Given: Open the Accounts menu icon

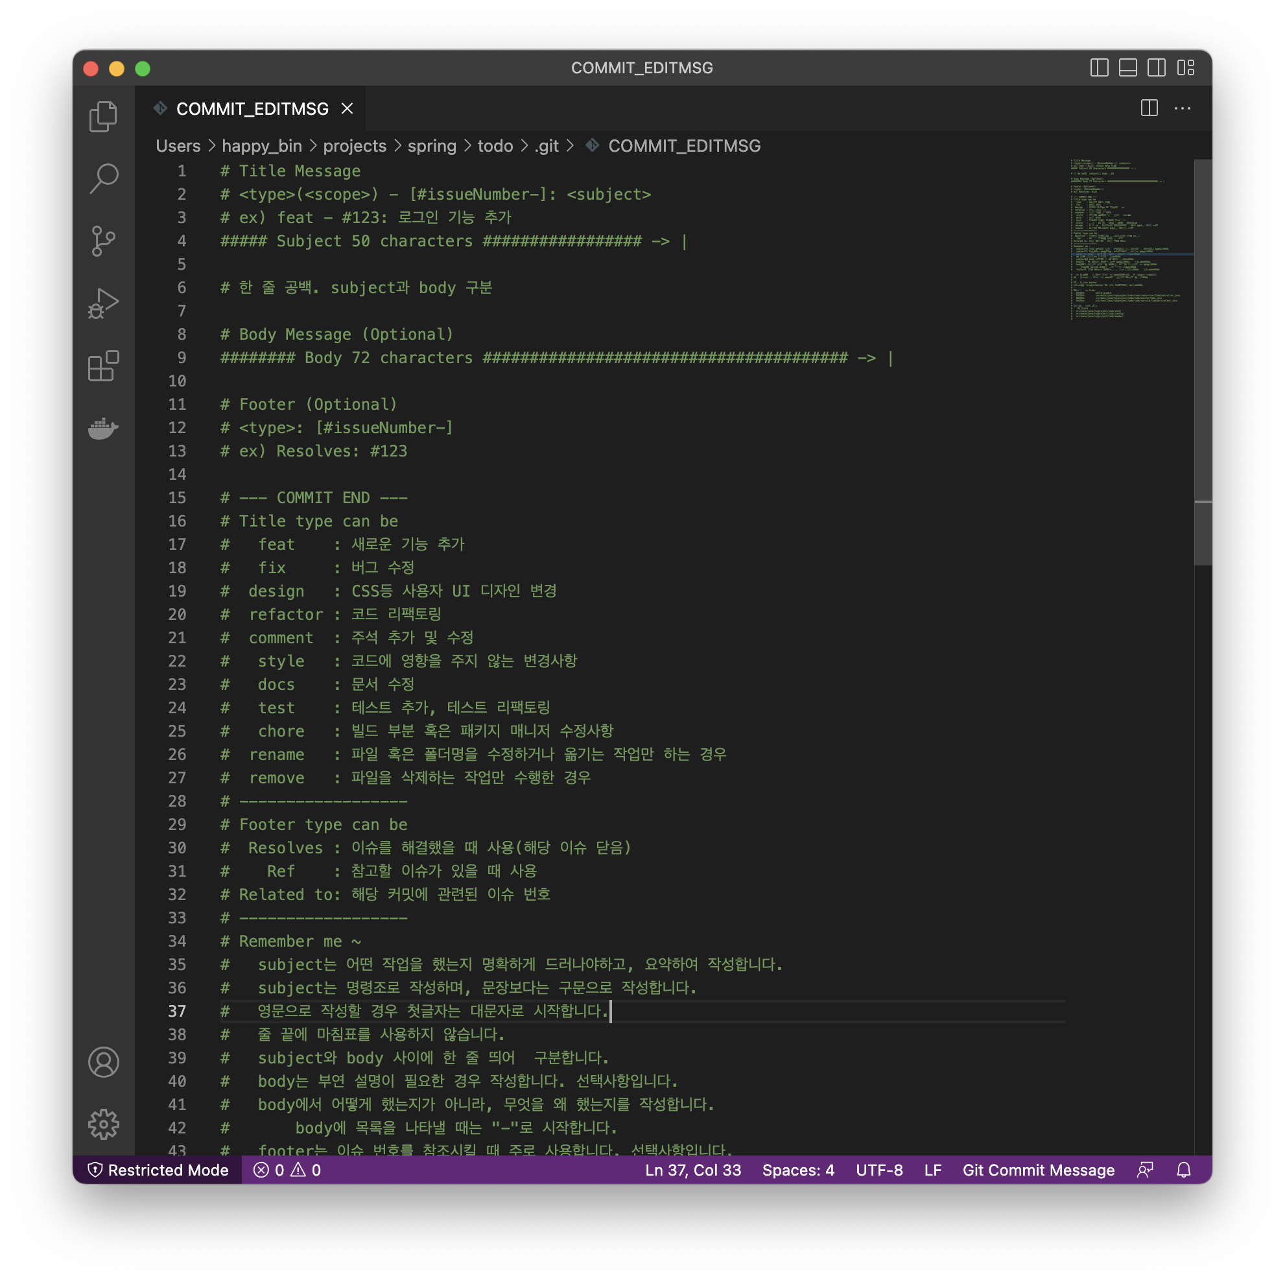Looking at the screenshot, I should coord(103,1061).
